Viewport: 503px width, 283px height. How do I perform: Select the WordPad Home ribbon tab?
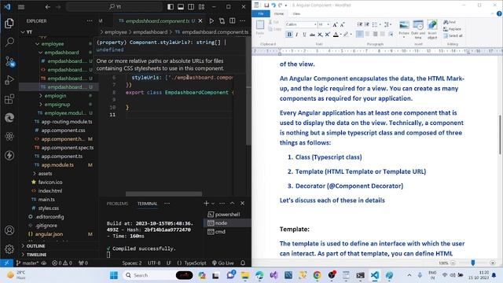[x=279, y=14]
